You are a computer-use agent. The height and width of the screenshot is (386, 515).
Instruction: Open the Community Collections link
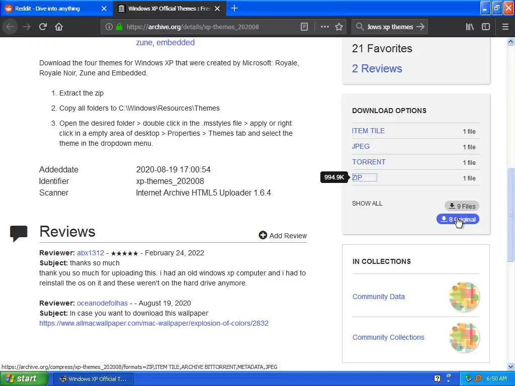388,337
